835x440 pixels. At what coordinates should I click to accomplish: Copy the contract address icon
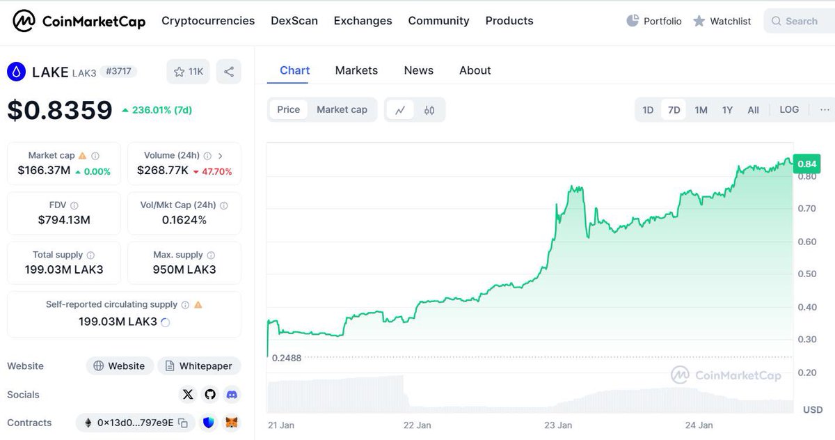183,423
